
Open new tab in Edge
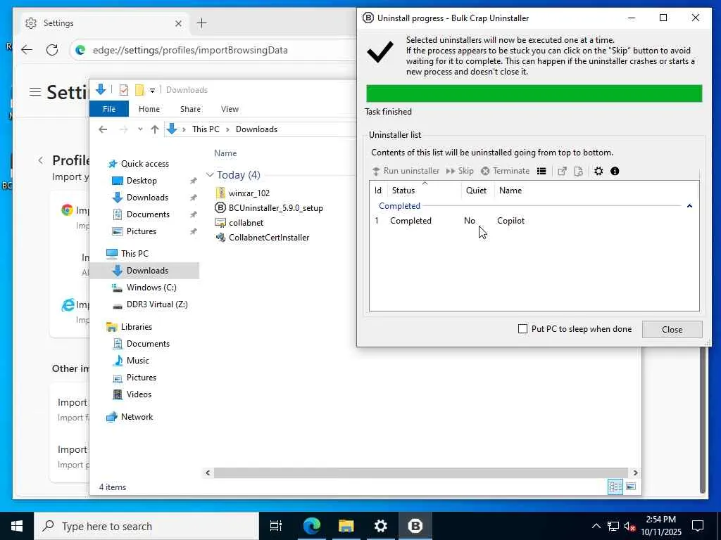point(201,23)
